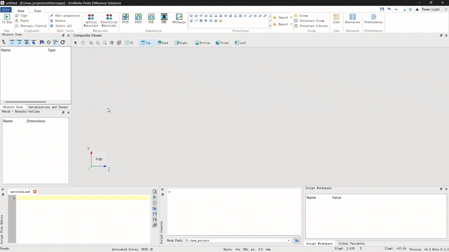Switch to Optimizations and Sweeps tab
The height and width of the screenshot is (252, 449).
(48, 107)
